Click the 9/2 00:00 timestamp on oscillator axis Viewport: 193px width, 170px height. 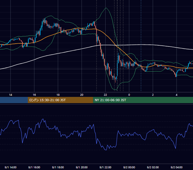point(129,167)
